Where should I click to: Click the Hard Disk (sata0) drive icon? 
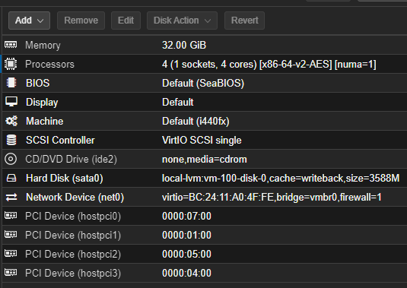(11, 178)
